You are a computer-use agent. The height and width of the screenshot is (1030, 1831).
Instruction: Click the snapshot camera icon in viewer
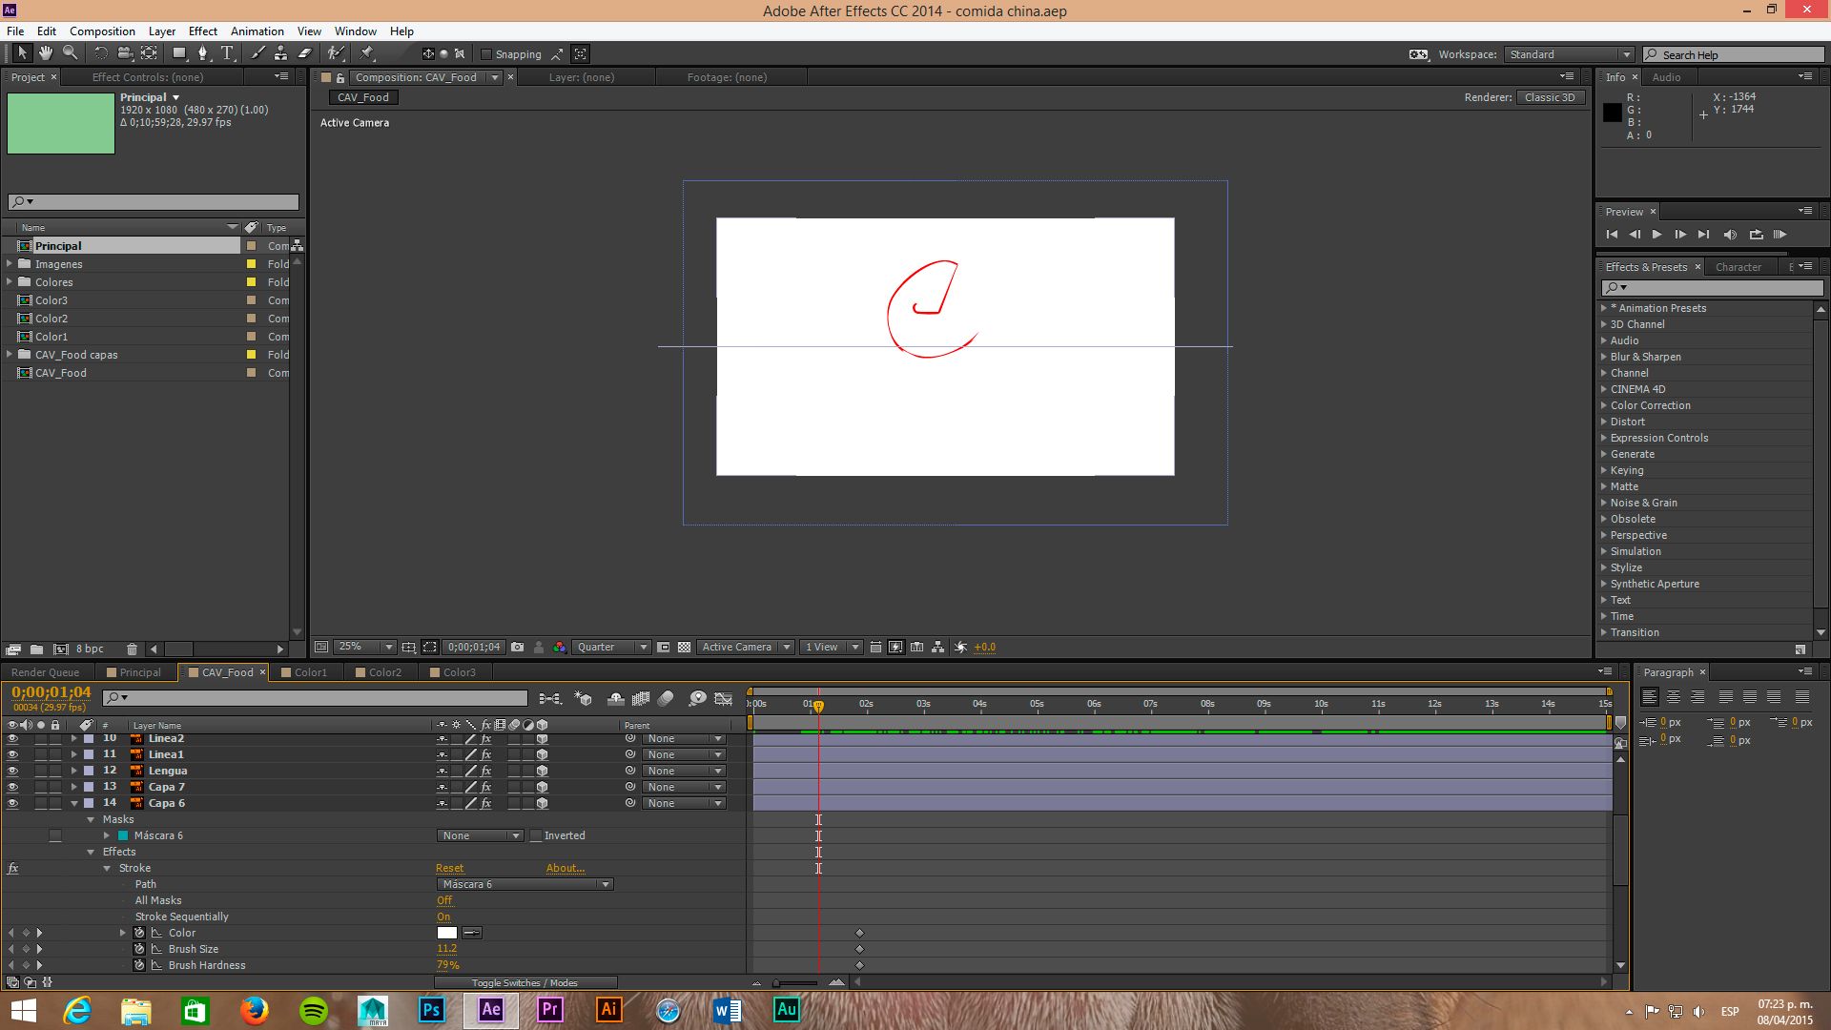518,647
